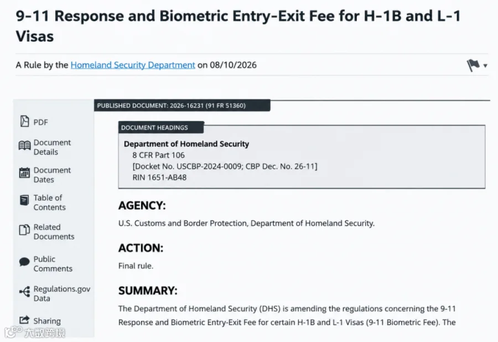Viewport: 498px width, 342px height.
Task: Open the Table of Contents label
Action: pyautogui.click(x=50, y=203)
